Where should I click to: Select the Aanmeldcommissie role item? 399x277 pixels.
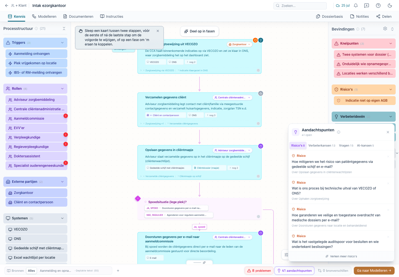[36, 119]
